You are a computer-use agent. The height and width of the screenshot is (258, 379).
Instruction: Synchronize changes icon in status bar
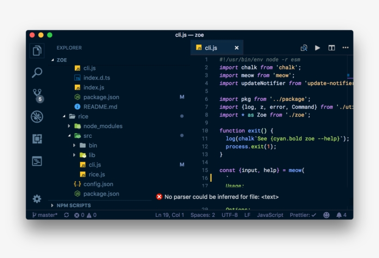point(67,215)
